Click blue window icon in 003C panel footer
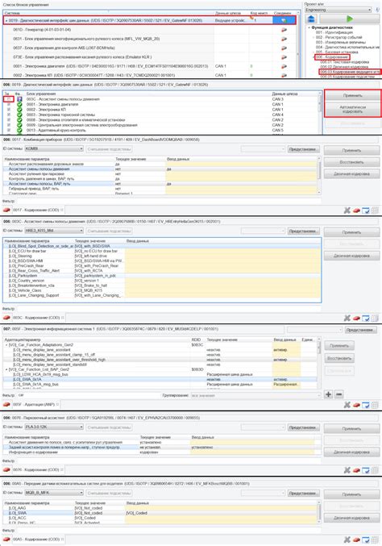 point(366,318)
